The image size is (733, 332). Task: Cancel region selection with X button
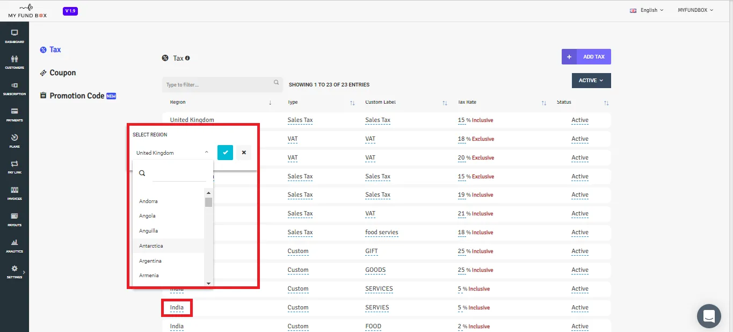coord(244,153)
